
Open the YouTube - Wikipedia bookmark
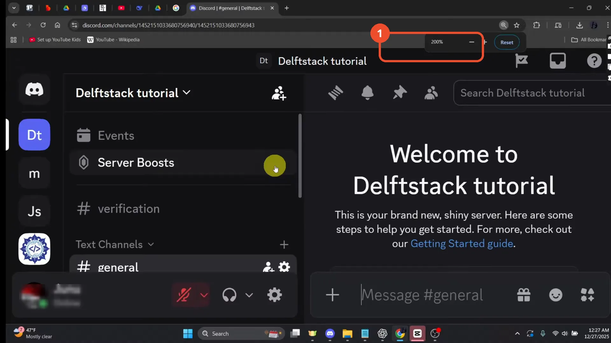[113, 40]
